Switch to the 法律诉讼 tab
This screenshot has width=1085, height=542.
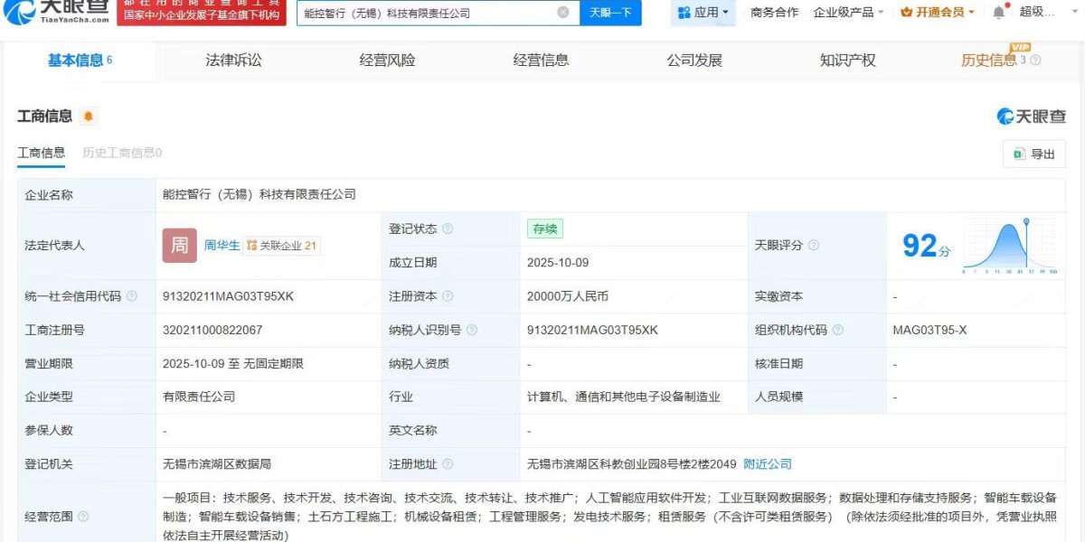coord(233,61)
